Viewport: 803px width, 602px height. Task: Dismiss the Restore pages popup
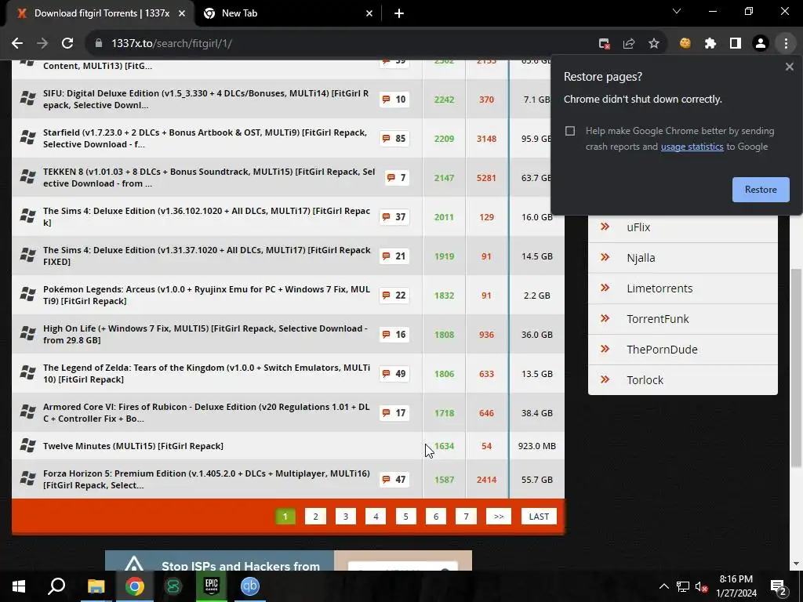(x=789, y=67)
